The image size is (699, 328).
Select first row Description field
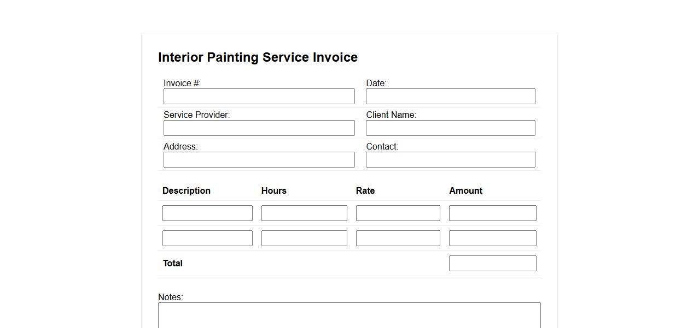pos(207,213)
